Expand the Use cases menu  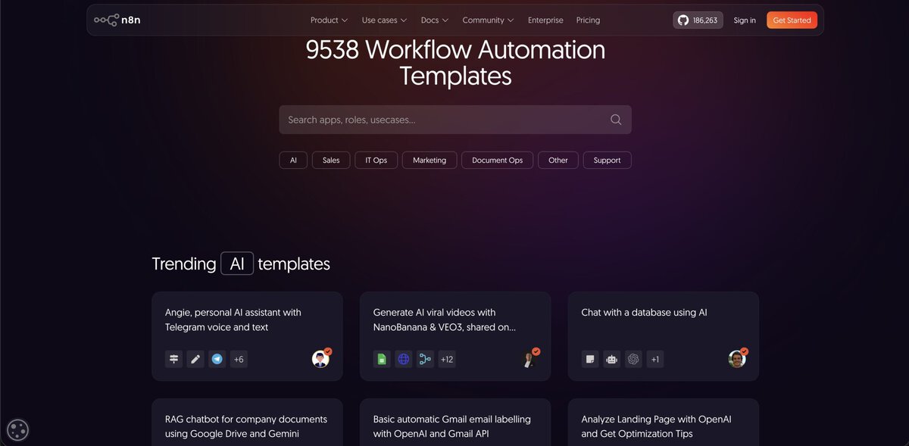384,20
